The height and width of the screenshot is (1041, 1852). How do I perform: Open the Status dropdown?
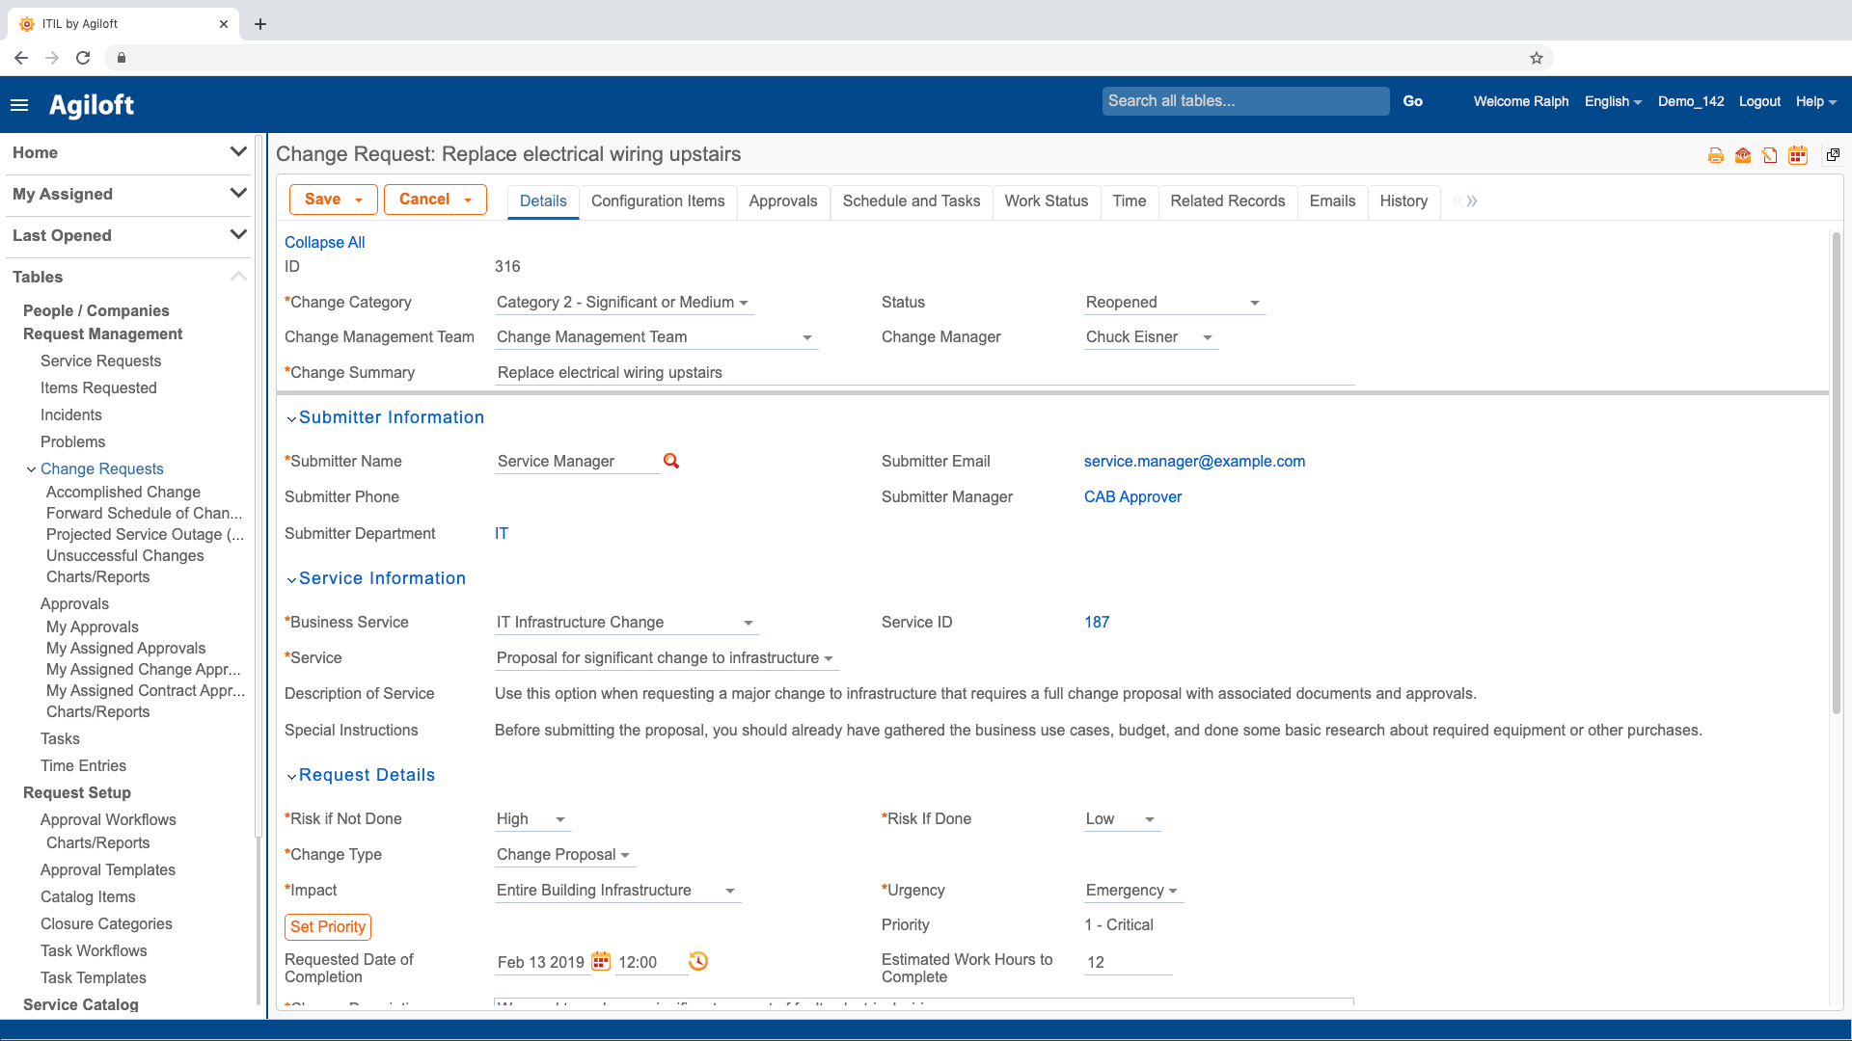1174,303
